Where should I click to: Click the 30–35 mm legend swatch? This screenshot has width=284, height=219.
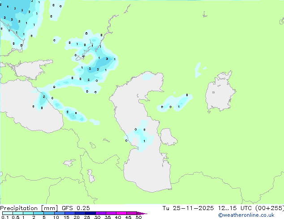100,213
